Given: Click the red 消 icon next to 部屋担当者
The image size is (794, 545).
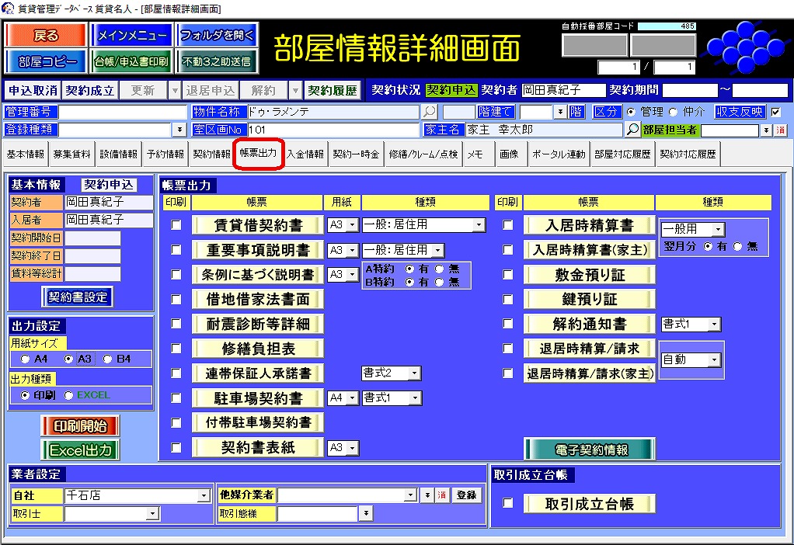Looking at the screenshot, I should tap(780, 130).
